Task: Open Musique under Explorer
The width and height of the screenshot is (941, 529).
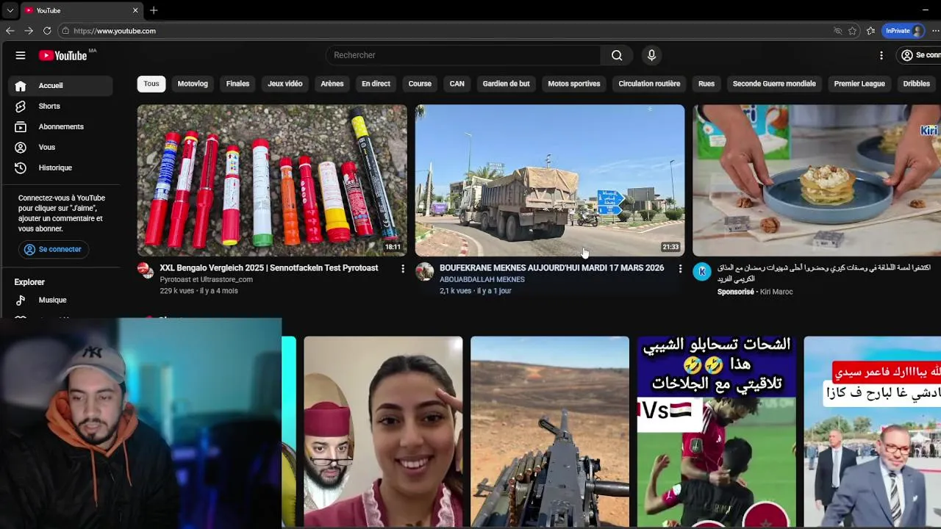Action: pyautogui.click(x=61, y=300)
